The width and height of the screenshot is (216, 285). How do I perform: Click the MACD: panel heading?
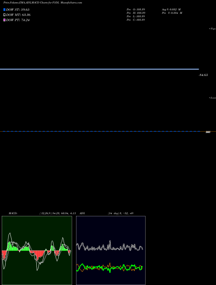coord(13,213)
